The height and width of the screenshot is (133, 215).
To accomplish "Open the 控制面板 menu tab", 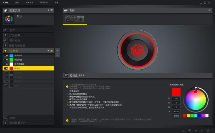I will click(30, 3).
